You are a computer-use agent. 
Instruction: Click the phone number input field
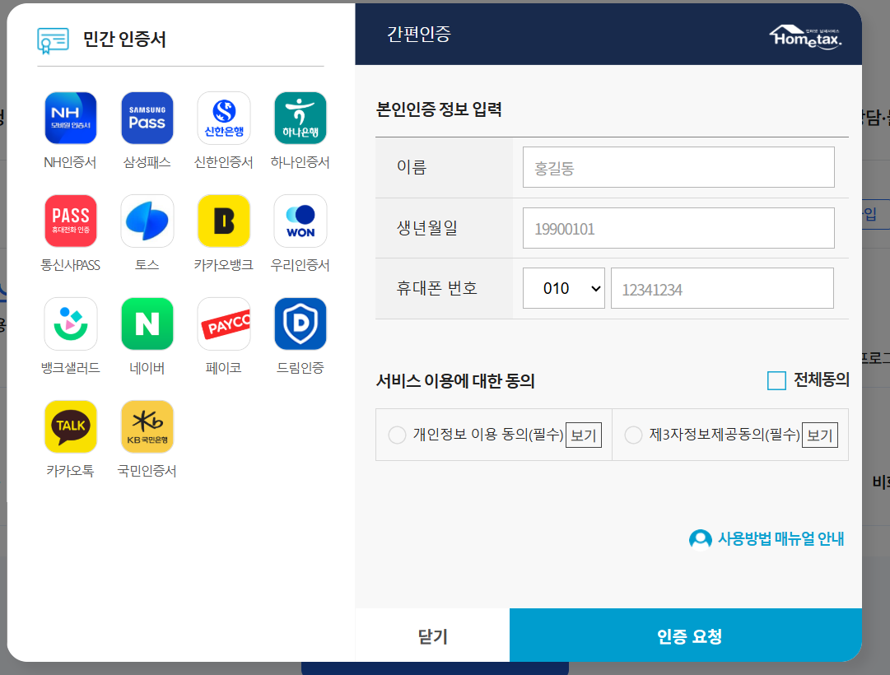(x=722, y=288)
